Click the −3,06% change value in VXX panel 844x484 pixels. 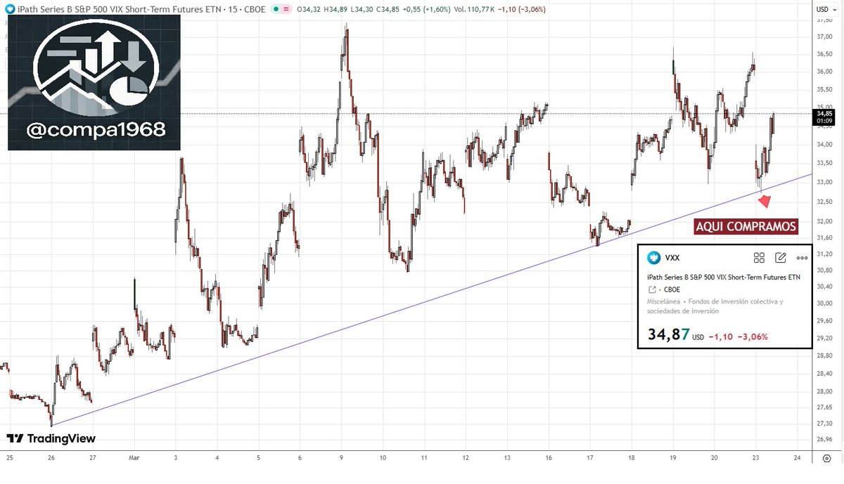[752, 336]
